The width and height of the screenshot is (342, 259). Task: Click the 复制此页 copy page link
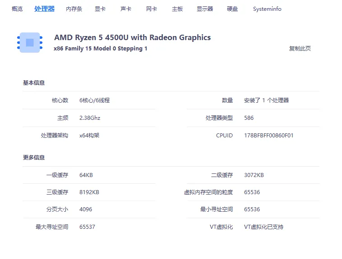click(x=300, y=49)
